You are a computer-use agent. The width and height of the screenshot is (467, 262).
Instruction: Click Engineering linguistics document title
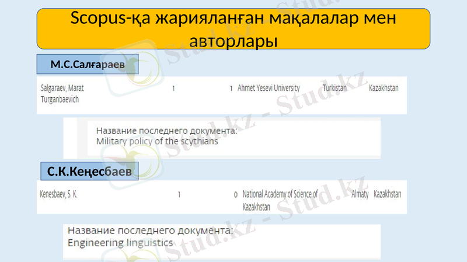[120, 243]
